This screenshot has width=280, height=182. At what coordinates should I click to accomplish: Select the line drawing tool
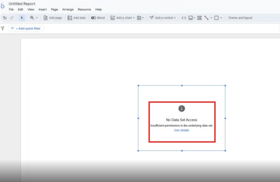[x=206, y=18]
